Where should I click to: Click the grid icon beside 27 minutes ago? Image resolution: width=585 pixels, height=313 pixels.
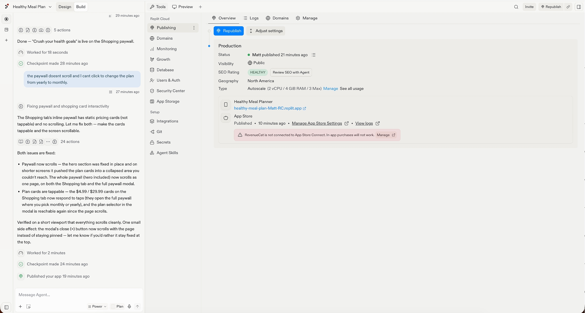[x=111, y=92]
